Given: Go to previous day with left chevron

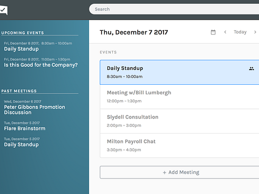Looking at the screenshot, I should pos(225,32).
